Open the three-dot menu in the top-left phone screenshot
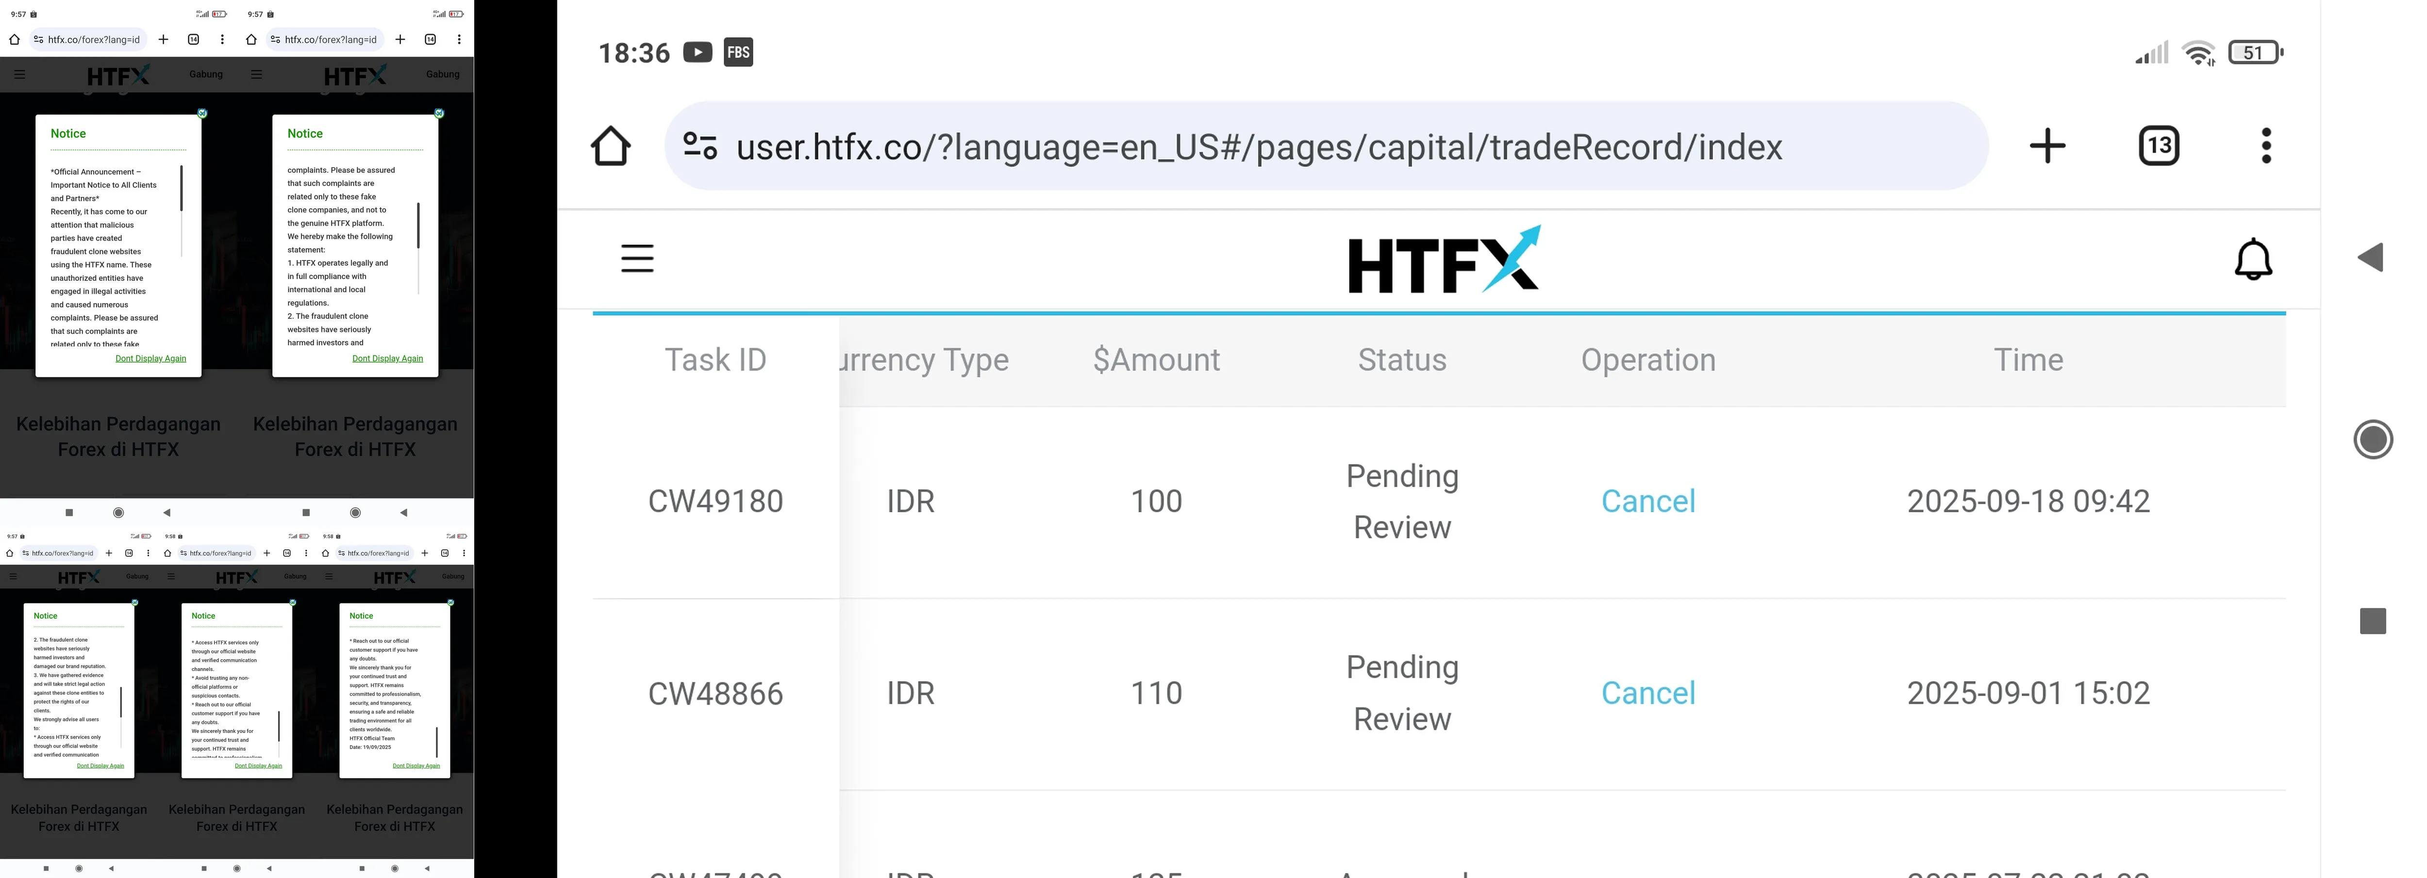Screen dimensions: 2427x878 pos(222,39)
